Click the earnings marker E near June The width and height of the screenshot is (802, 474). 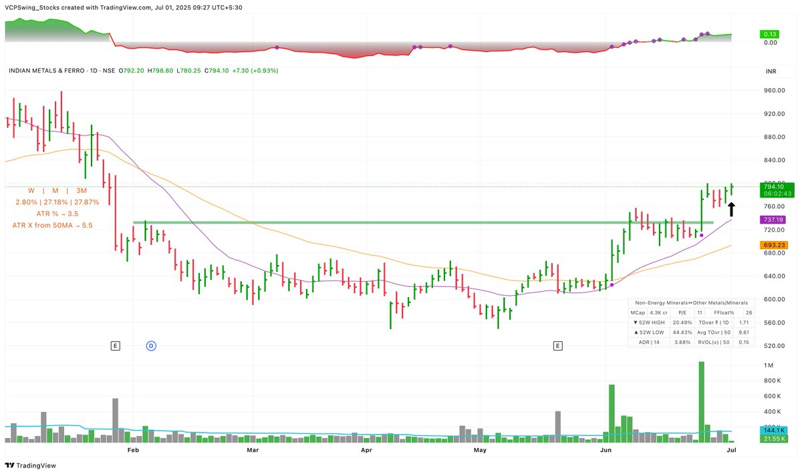coord(558,346)
